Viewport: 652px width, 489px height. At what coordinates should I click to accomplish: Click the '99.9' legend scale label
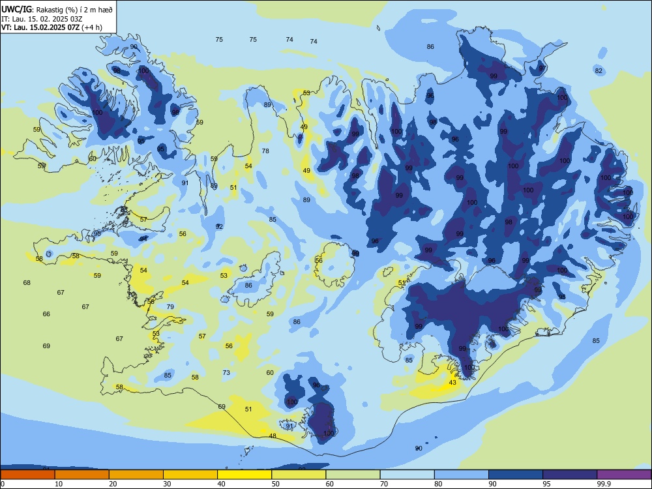click(603, 484)
